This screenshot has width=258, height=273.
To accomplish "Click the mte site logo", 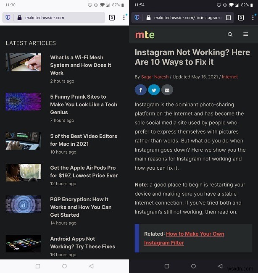I will (x=145, y=34).
